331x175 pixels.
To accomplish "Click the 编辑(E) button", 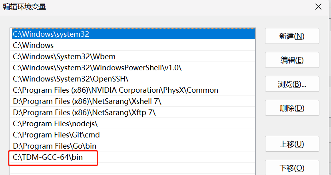I will point(292,60).
